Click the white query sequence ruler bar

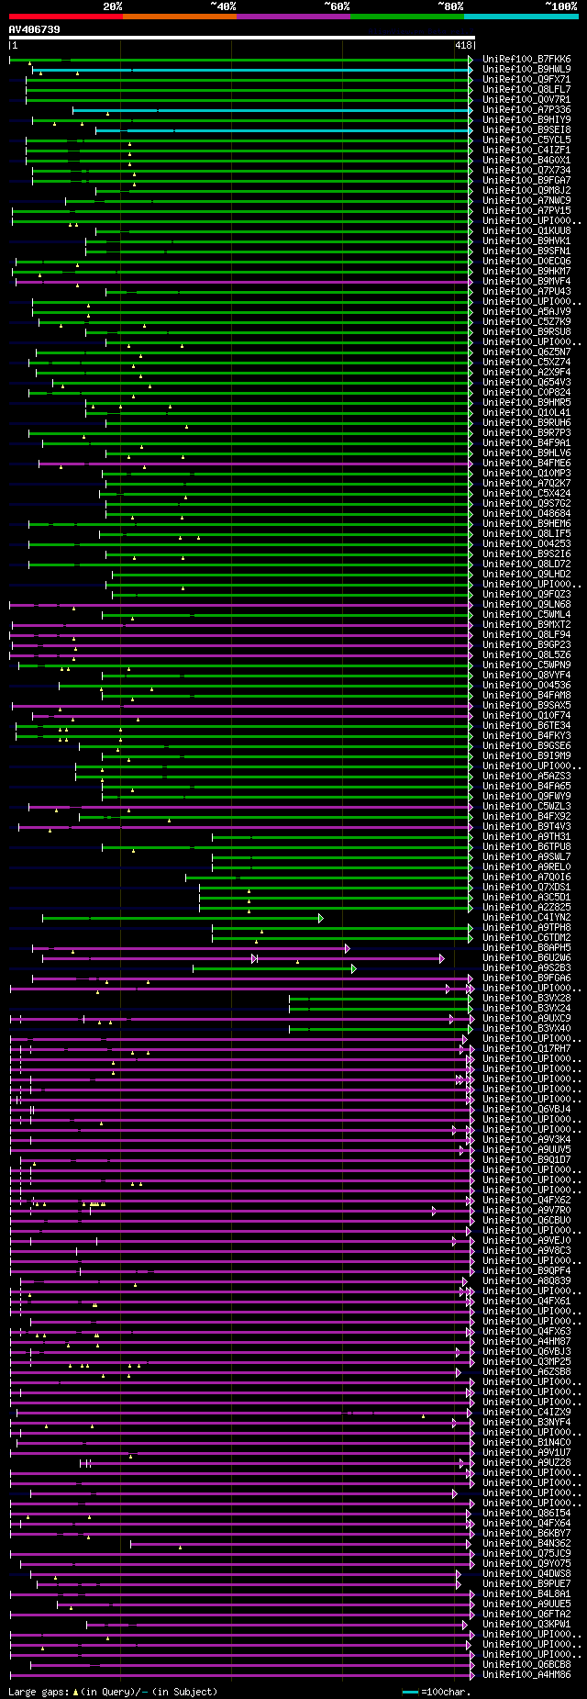pyautogui.click(x=241, y=38)
